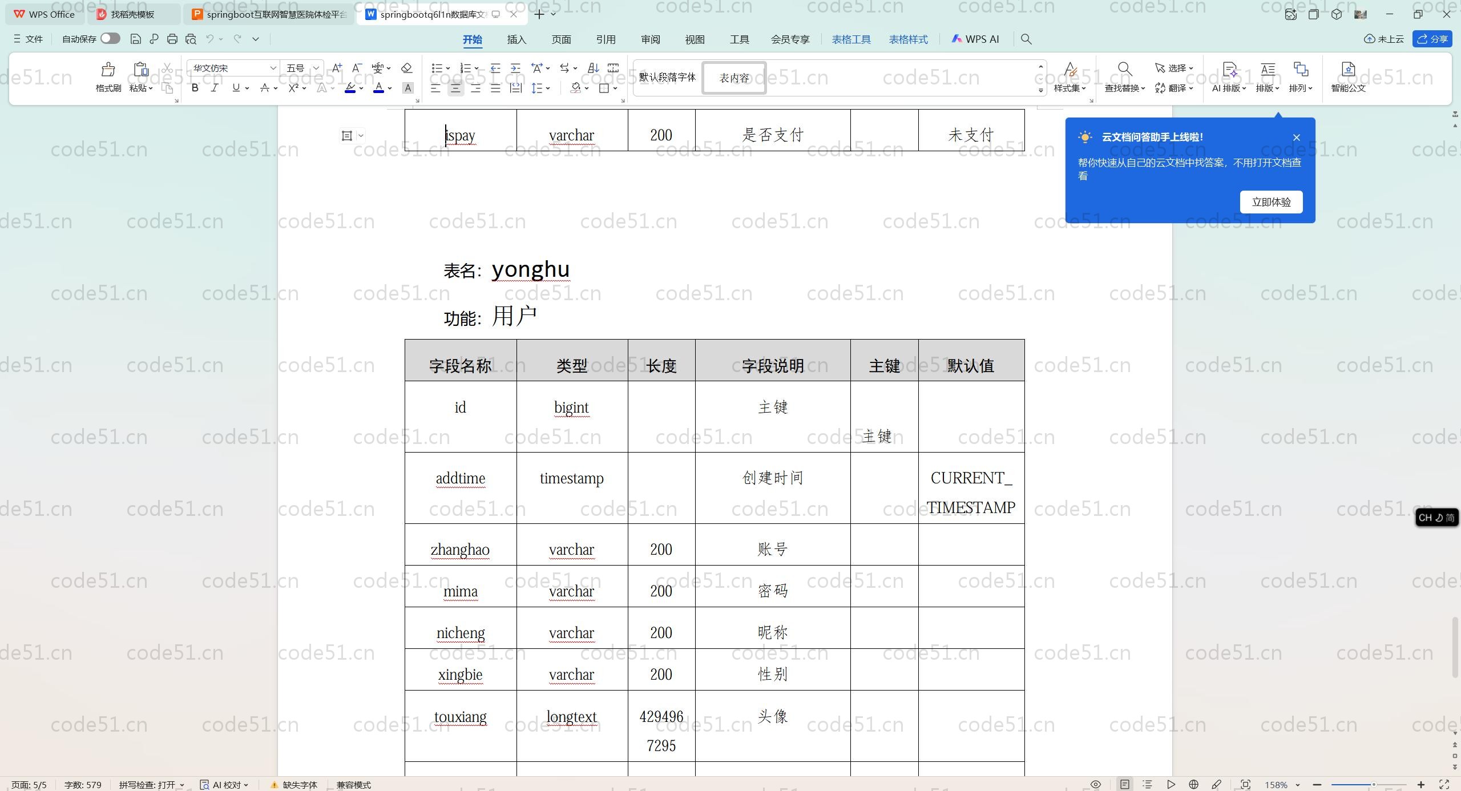
Task: Click the 分享 share button
Action: [1432, 39]
